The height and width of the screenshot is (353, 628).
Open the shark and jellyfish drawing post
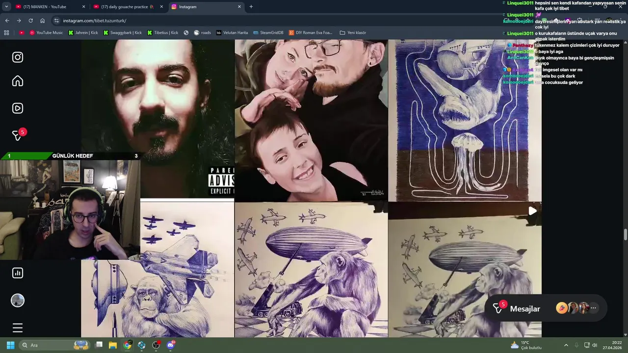click(465, 120)
